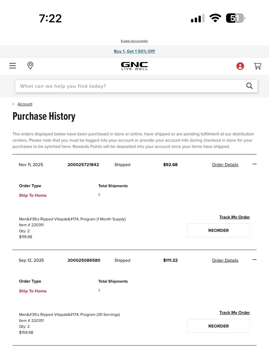
Task: Reorder the 1 Month Supply Vitapak
Action: coord(218,231)
